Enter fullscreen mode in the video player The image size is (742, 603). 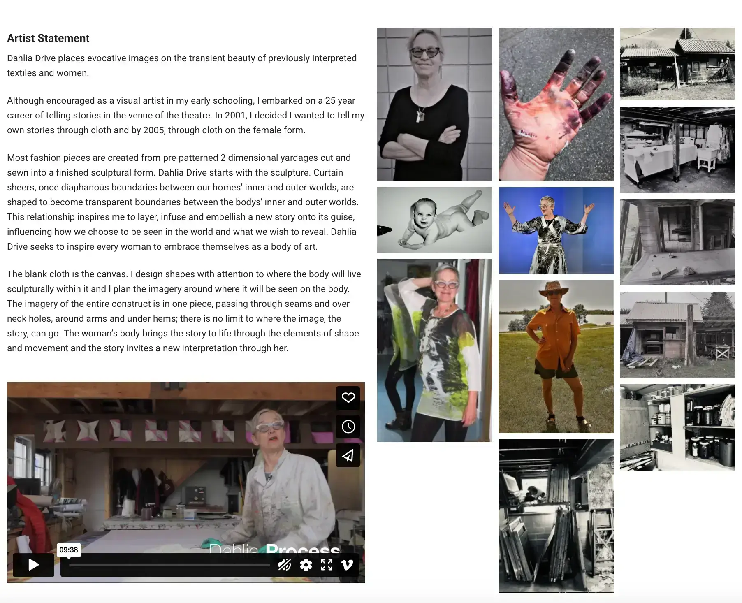pyautogui.click(x=327, y=565)
